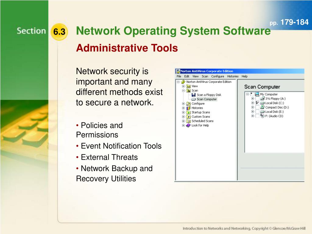Click the Custom Scans folder icon
312x234 pixels.
(188, 117)
